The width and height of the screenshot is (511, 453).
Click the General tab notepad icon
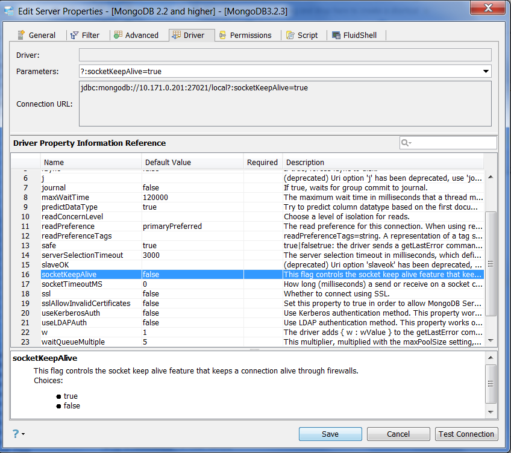click(x=21, y=35)
